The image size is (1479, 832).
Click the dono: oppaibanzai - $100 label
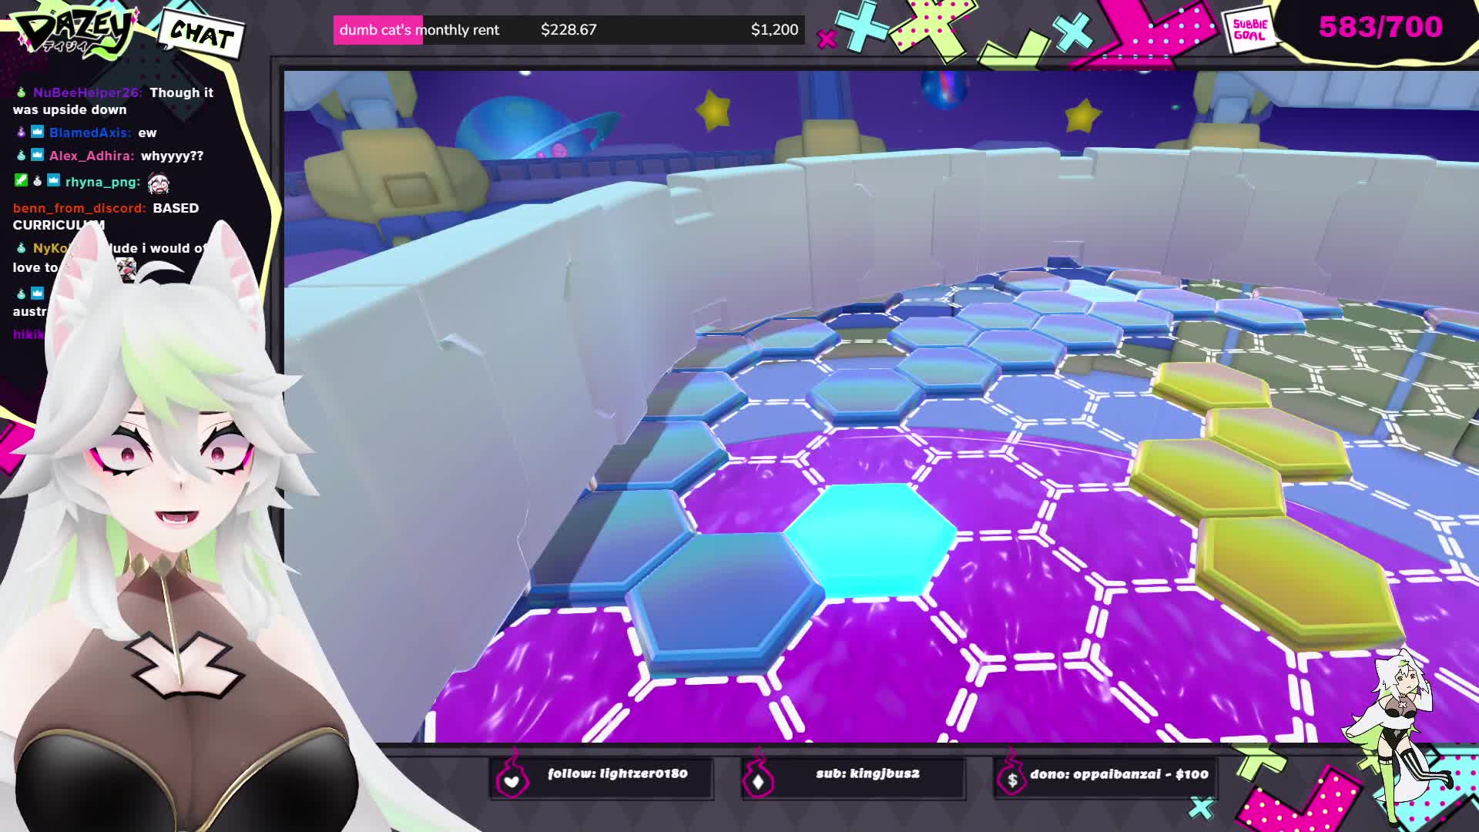tap(1118, 774)
